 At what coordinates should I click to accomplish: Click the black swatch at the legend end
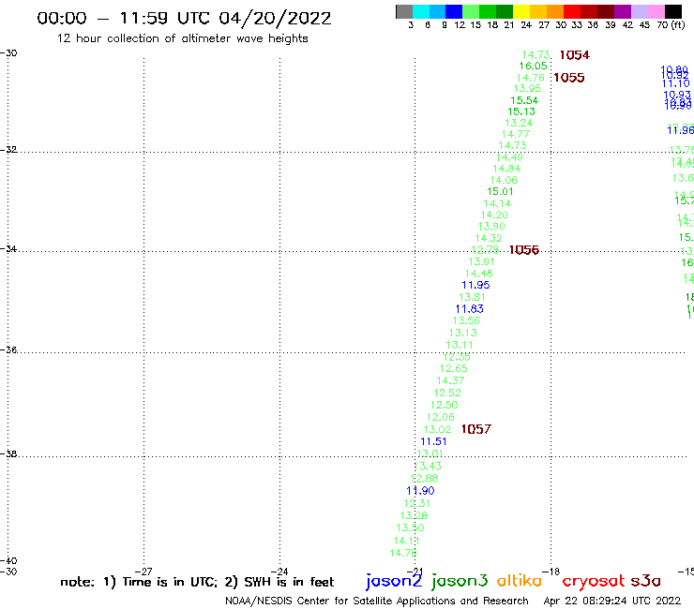673,11
